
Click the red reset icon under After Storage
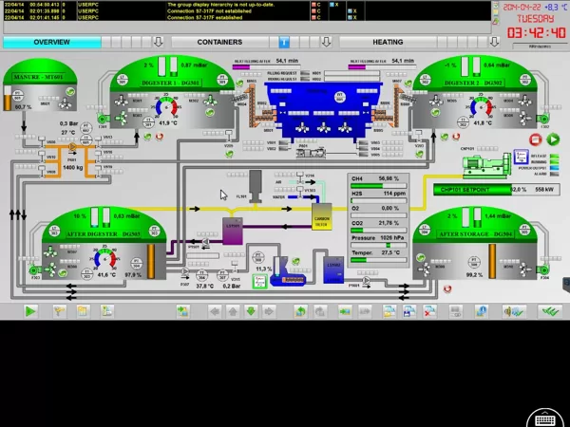coord(447,289)
